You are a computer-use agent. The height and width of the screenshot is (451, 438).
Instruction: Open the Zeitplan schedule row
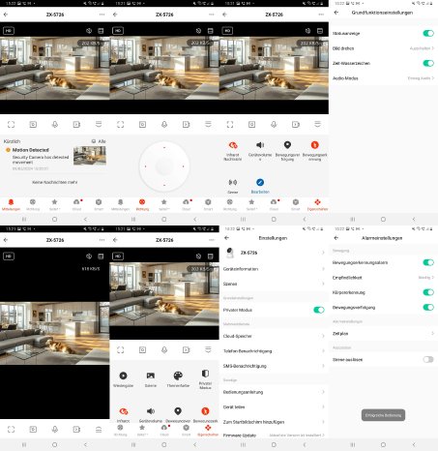pos(383,333)
